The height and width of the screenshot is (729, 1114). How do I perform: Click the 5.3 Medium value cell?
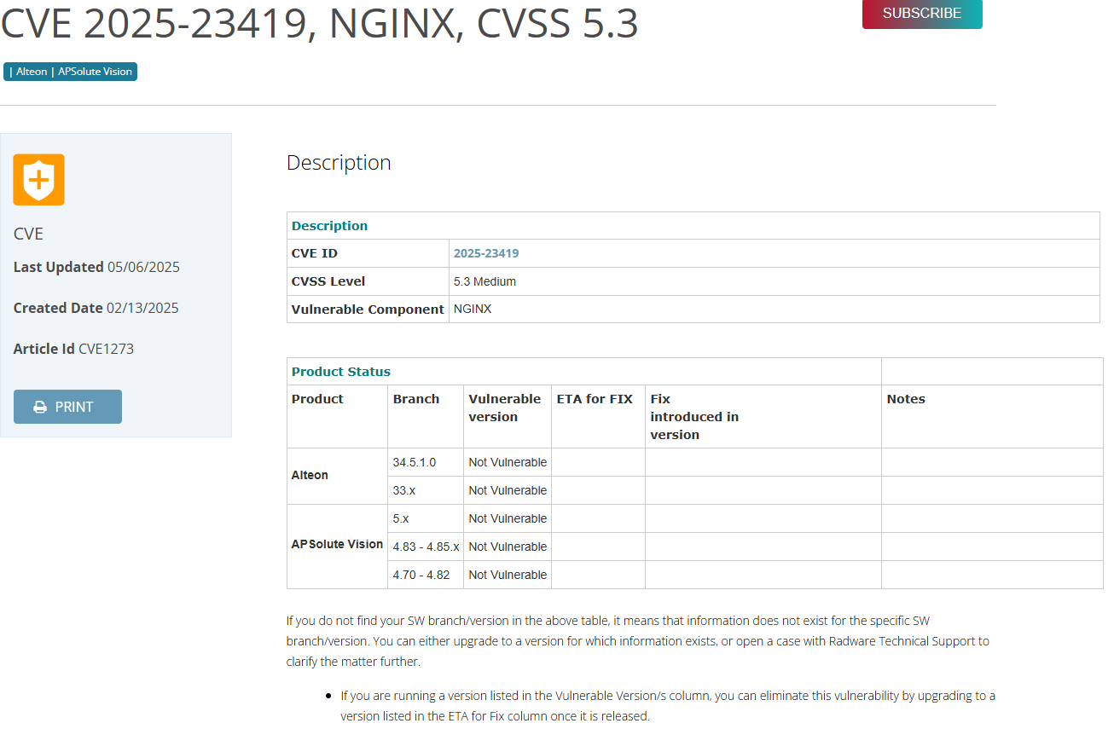[x=775, y=281]
